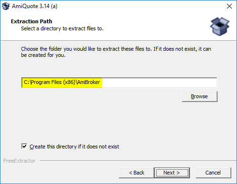Click the 'Create this directory if it does not exist' label

[74, 147]
